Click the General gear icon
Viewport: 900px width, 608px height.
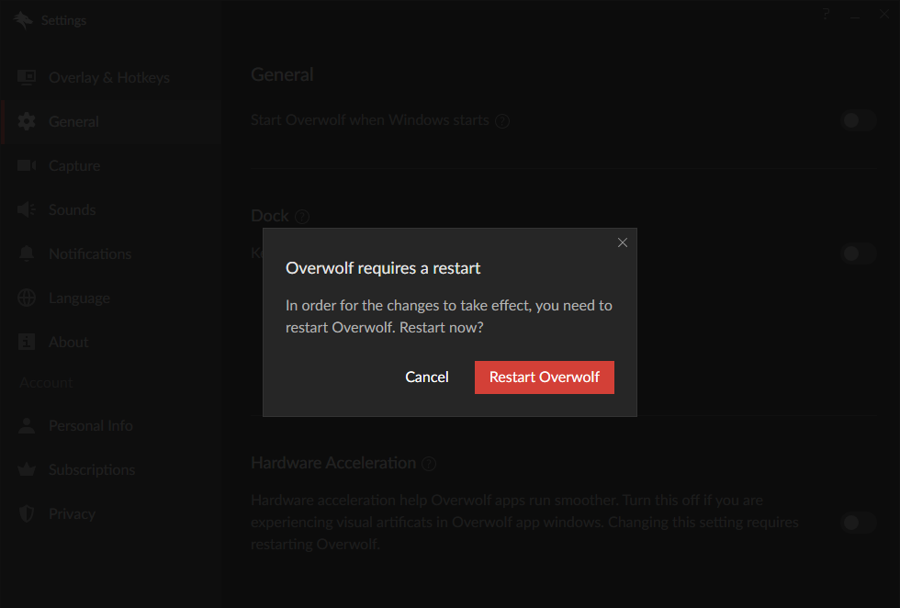27,122
